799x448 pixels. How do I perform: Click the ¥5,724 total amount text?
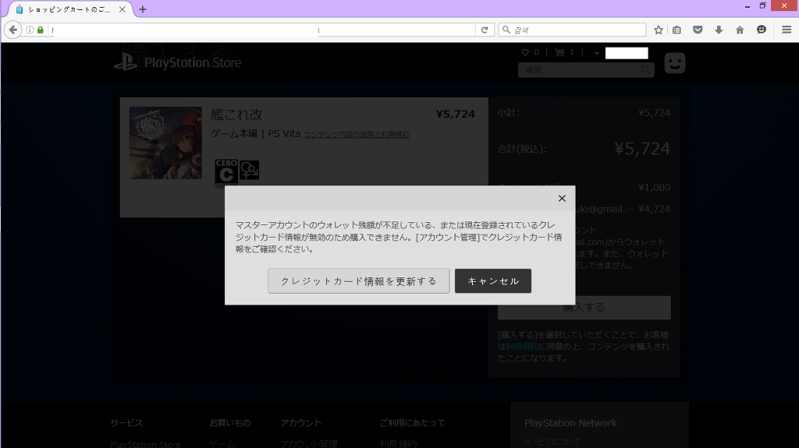[x=642, y=149]
